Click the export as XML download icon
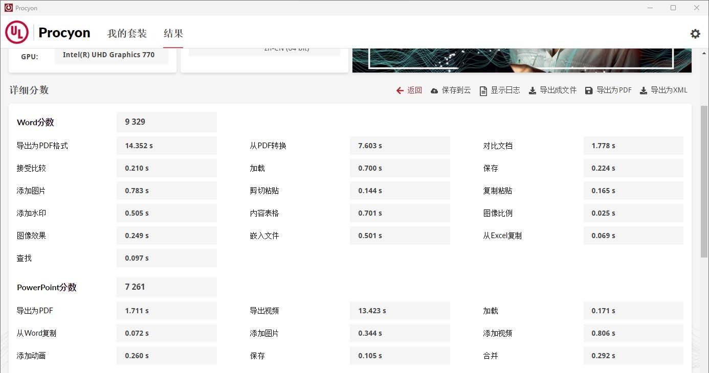Viewport: 709px width, 373px height. click(x=643, y=90)
